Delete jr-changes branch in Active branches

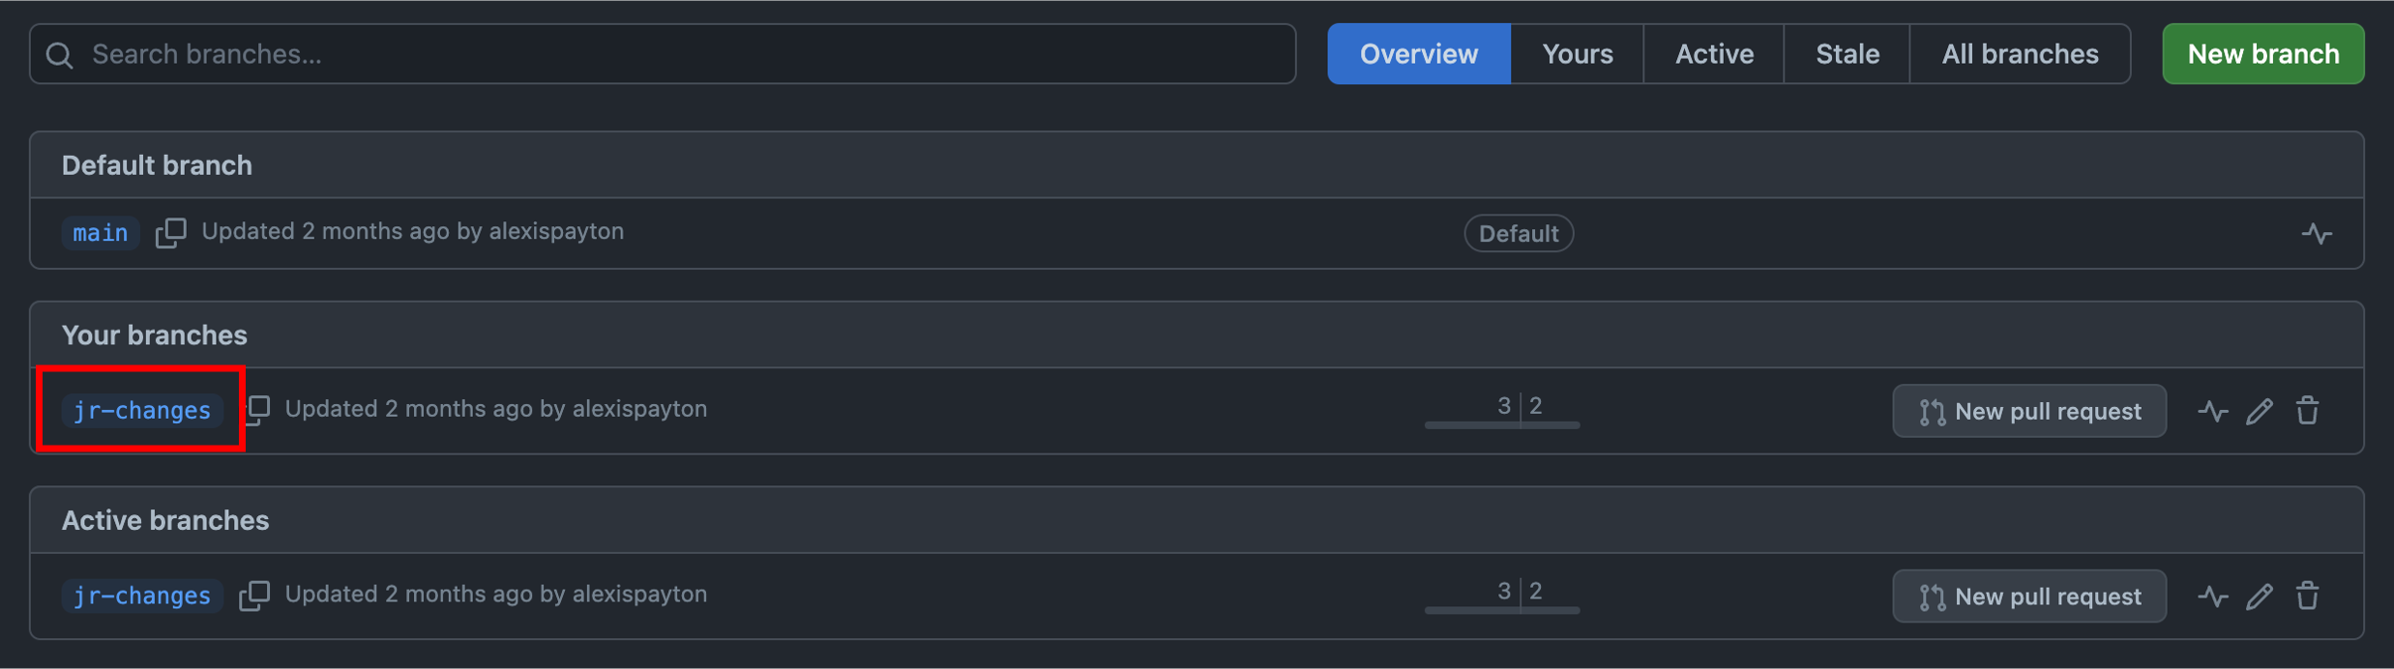coord(2308,596)
